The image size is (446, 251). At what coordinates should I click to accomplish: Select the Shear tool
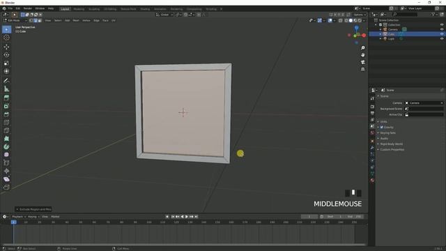point(6,179)
